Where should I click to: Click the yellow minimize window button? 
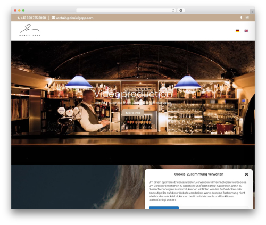coord(19,11)
